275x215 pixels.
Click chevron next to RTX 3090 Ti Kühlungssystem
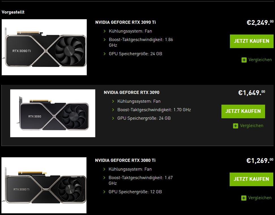click(105, 31)
